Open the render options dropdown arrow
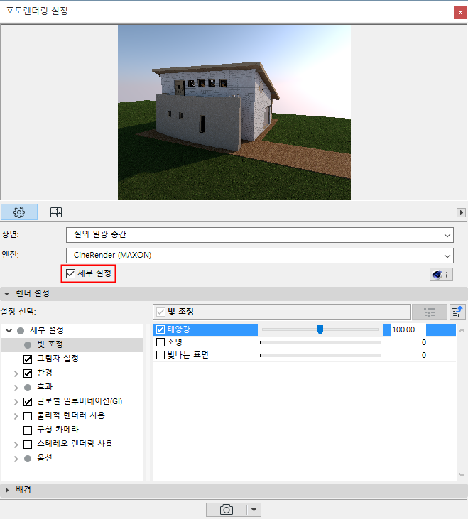This screenshot has width=468, height=519. point(254,510)
